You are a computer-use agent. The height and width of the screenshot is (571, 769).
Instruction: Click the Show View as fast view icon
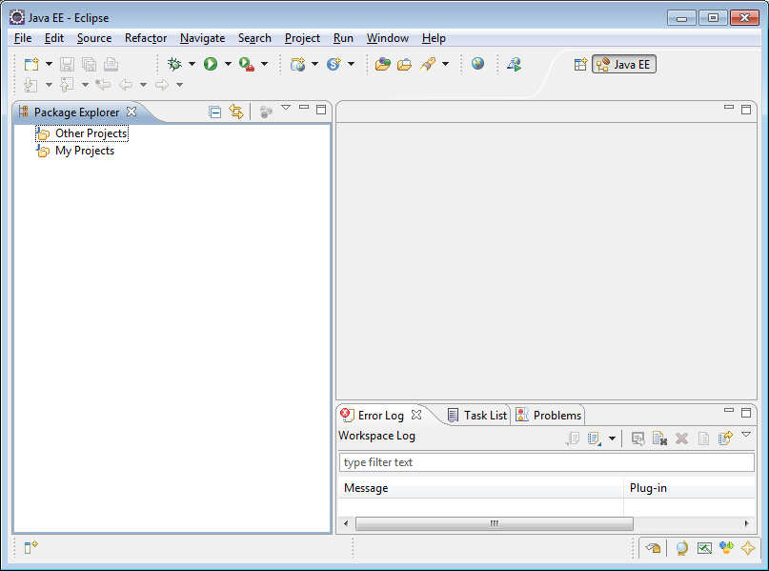[654, 547]
